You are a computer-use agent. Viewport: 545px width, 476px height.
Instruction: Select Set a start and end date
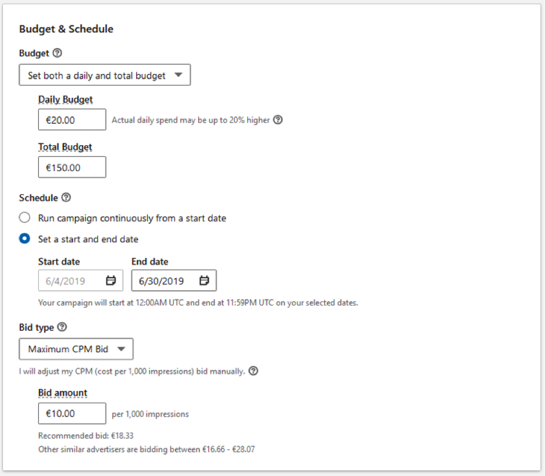(x=24, y=239)
